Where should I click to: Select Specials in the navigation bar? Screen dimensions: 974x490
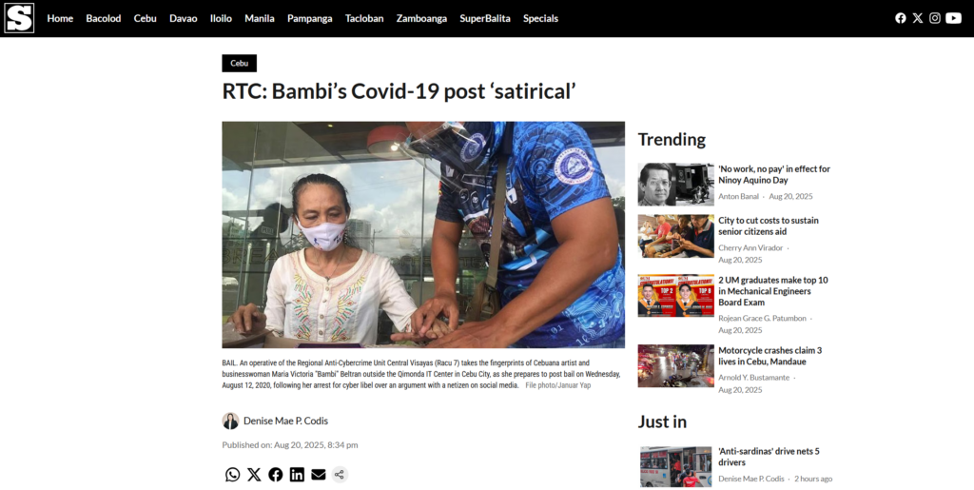[540, 19]
